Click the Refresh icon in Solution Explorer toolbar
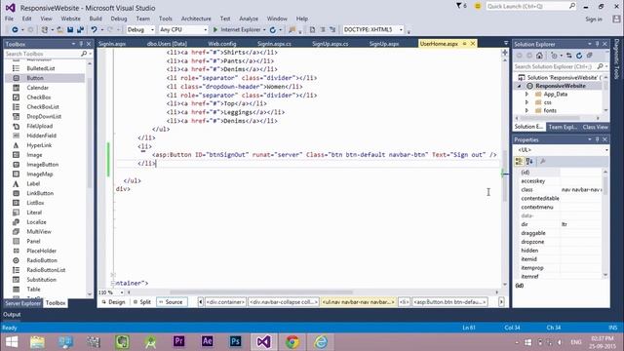The image size is (624, 351). pyautogui.click(x=579, y=56)
